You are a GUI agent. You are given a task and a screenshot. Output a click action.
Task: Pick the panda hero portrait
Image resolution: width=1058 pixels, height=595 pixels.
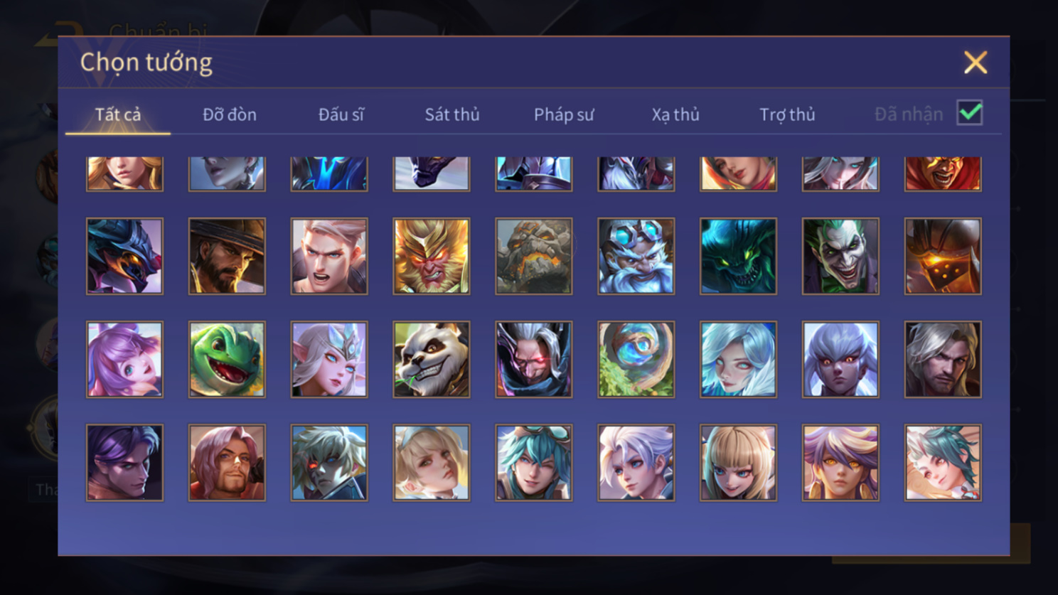click(x=432, y=359)
